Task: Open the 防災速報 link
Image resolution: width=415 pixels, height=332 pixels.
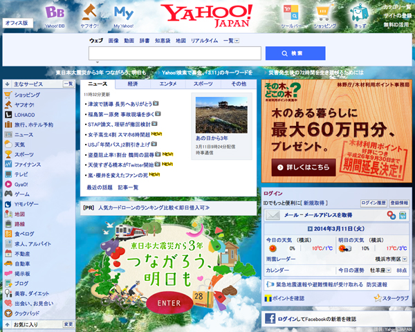Action: point(377,284)
